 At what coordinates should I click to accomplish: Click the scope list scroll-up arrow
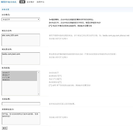(x=39, y=73)
